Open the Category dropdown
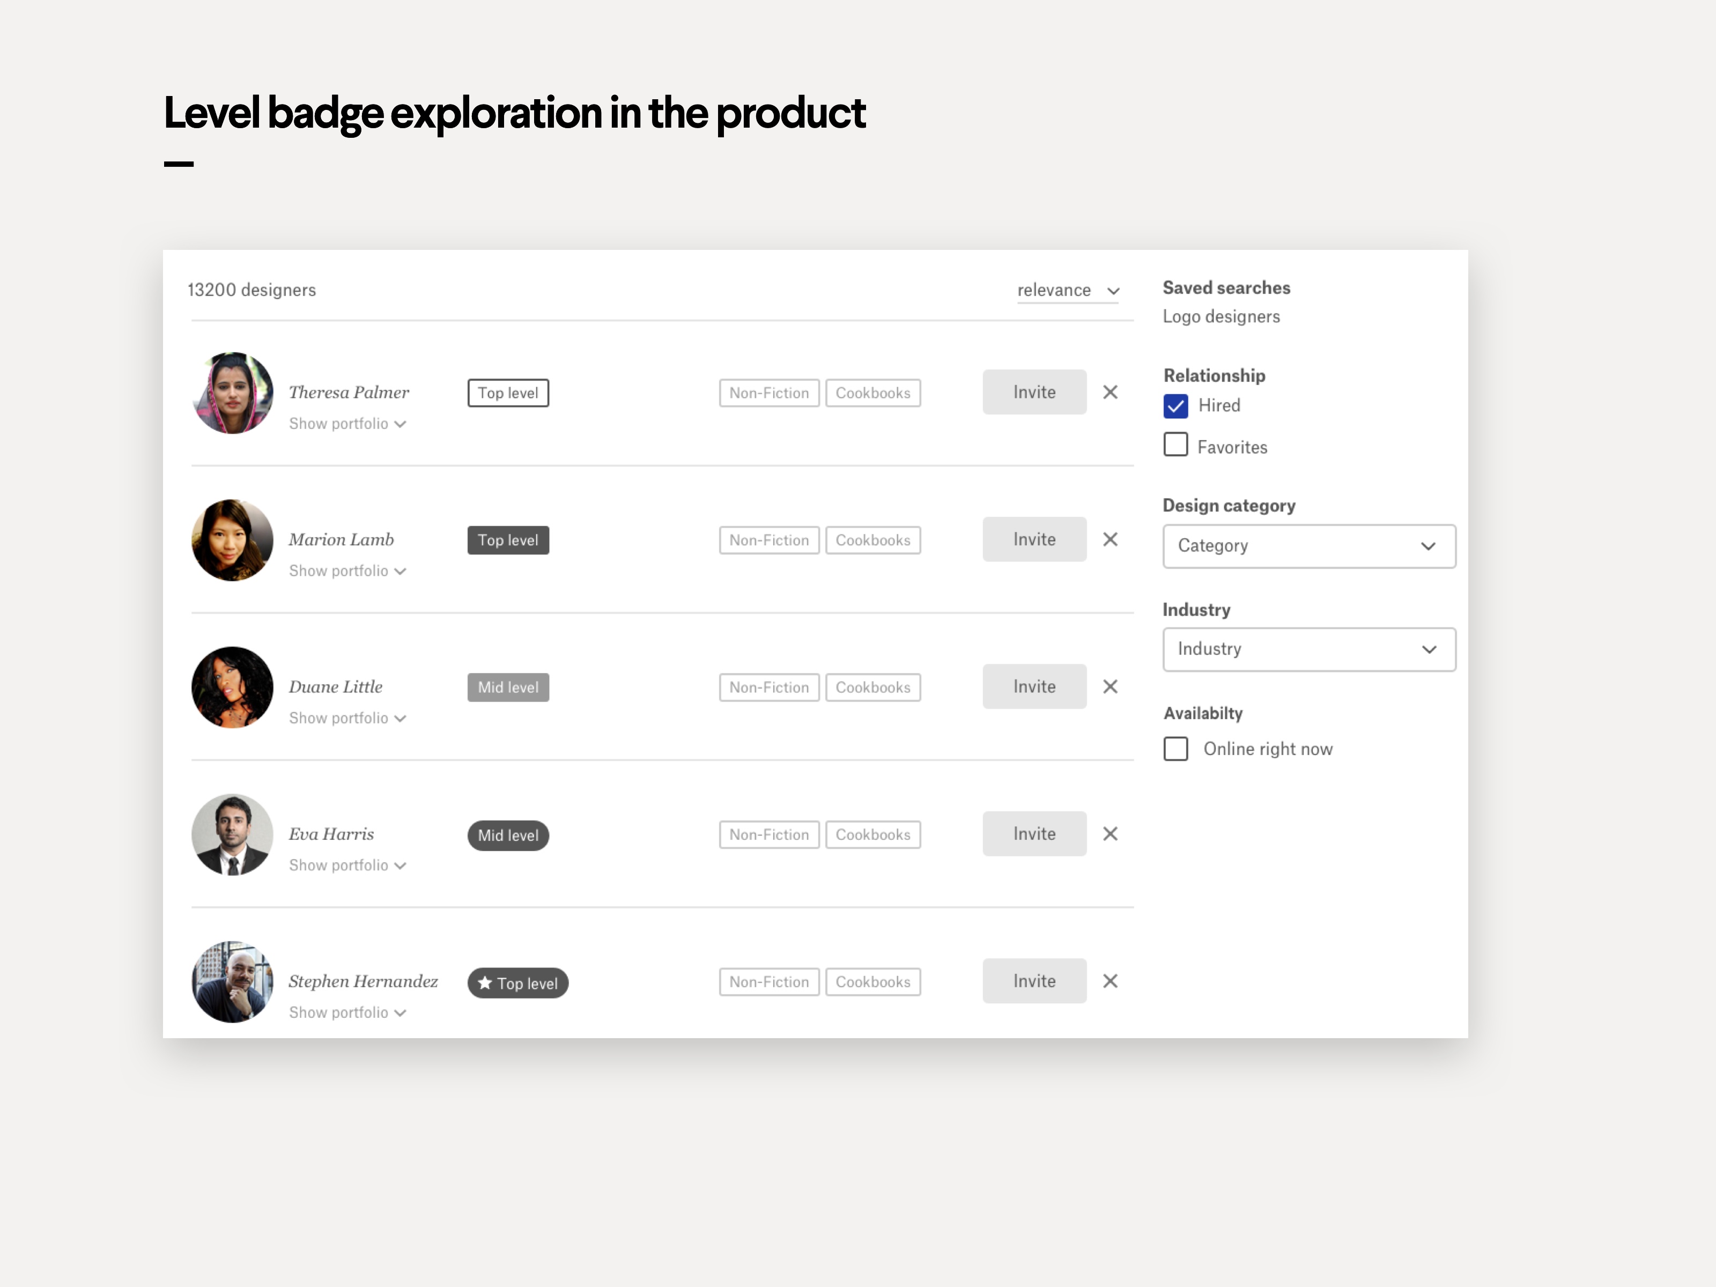Screen dimensions: 1716x1287 coord(1309,546)
